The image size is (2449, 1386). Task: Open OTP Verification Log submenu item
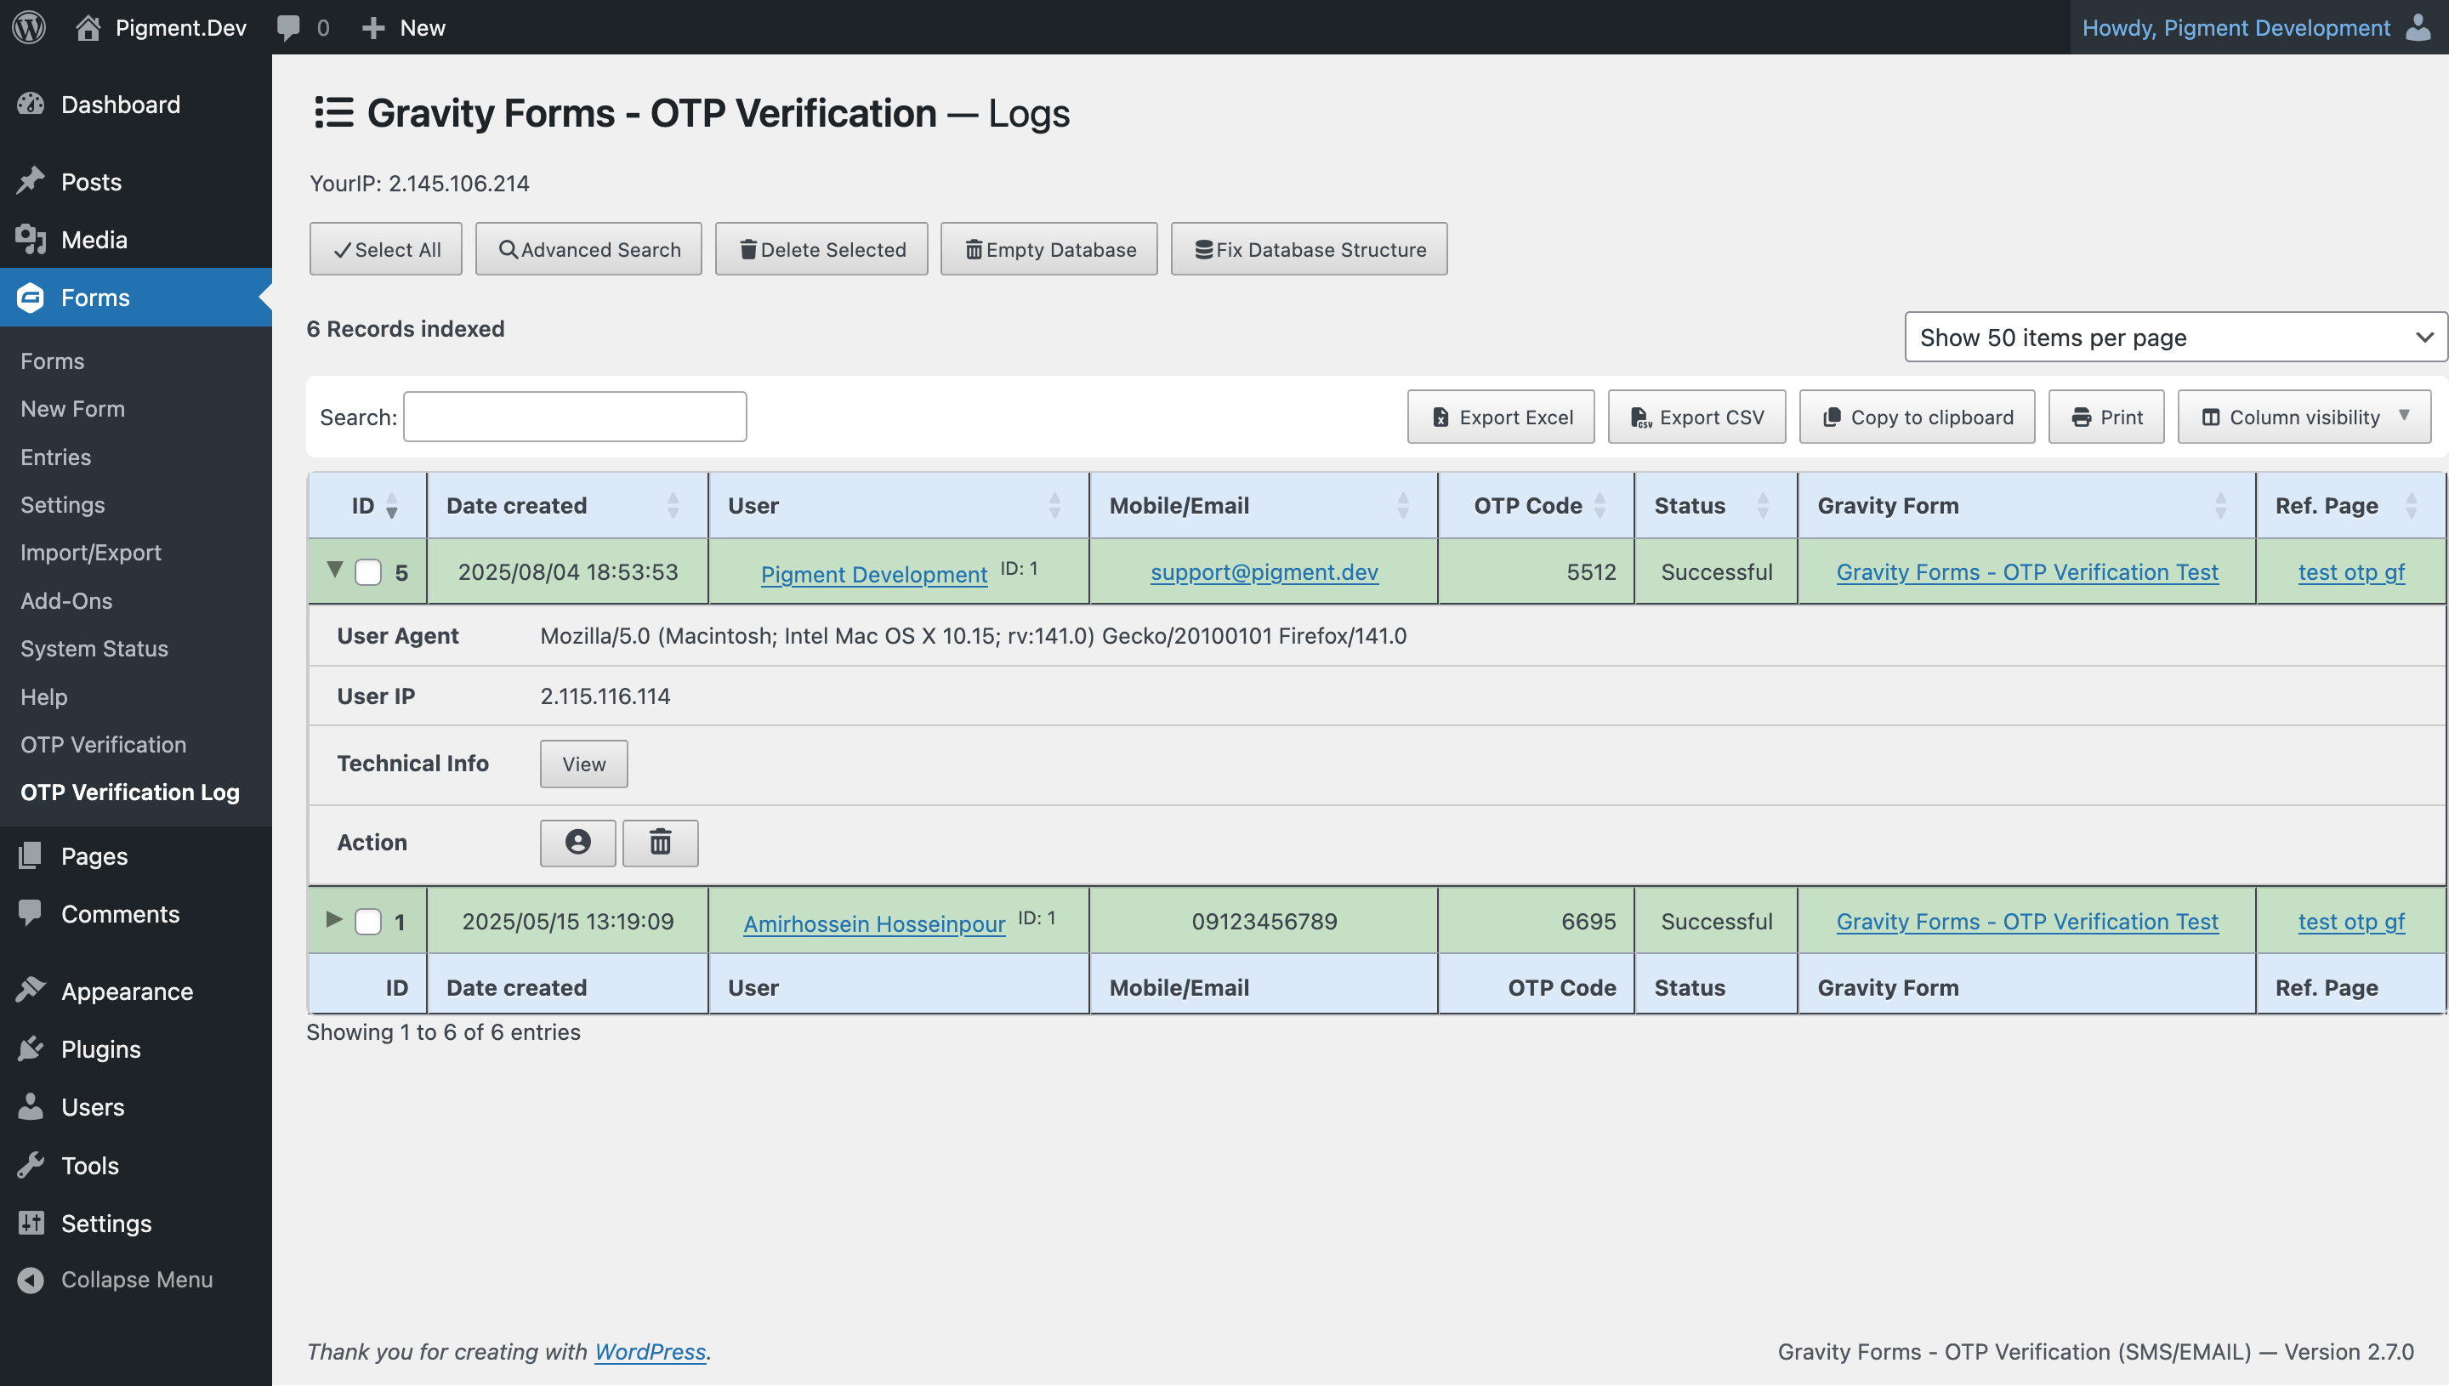tap(130, 792)
